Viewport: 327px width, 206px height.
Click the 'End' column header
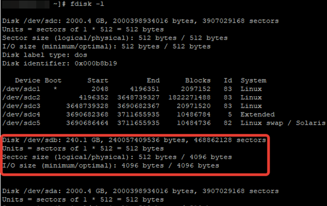pyautogui.click(x=153, y=81)
